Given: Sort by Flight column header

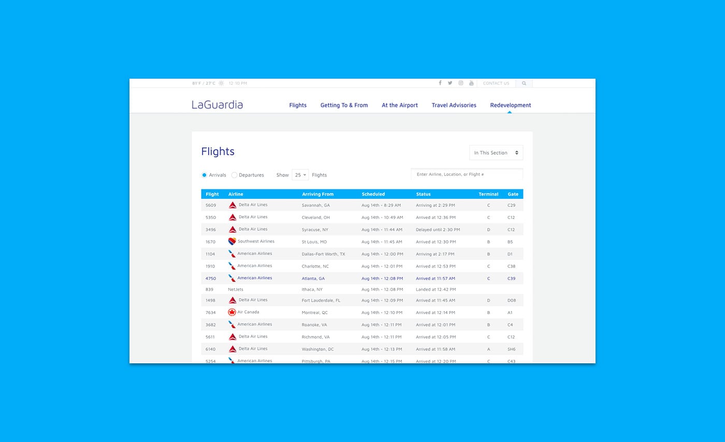Looking at the screenshot, I should pos(212,194).
